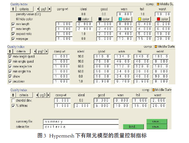
Task: Select the pg3 comp Middle Surface selector
Action: (x=162, y=90)
